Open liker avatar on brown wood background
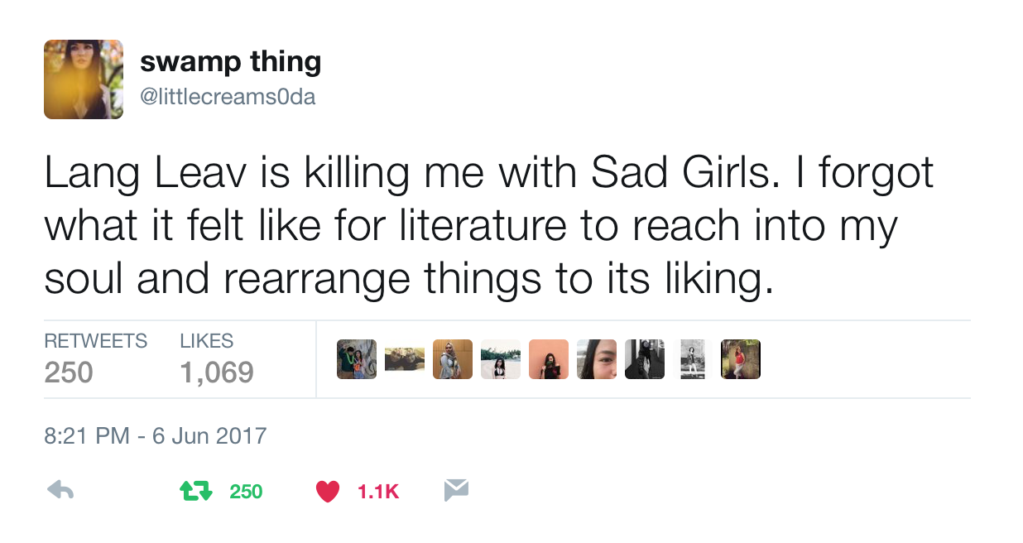1023x543 pixels. 453,359
